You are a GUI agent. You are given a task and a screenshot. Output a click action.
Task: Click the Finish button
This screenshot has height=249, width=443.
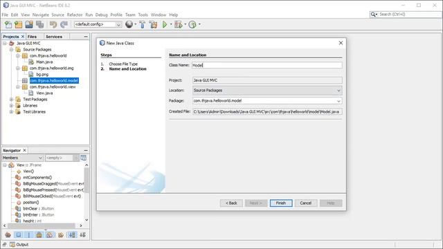tap(281, 203)
